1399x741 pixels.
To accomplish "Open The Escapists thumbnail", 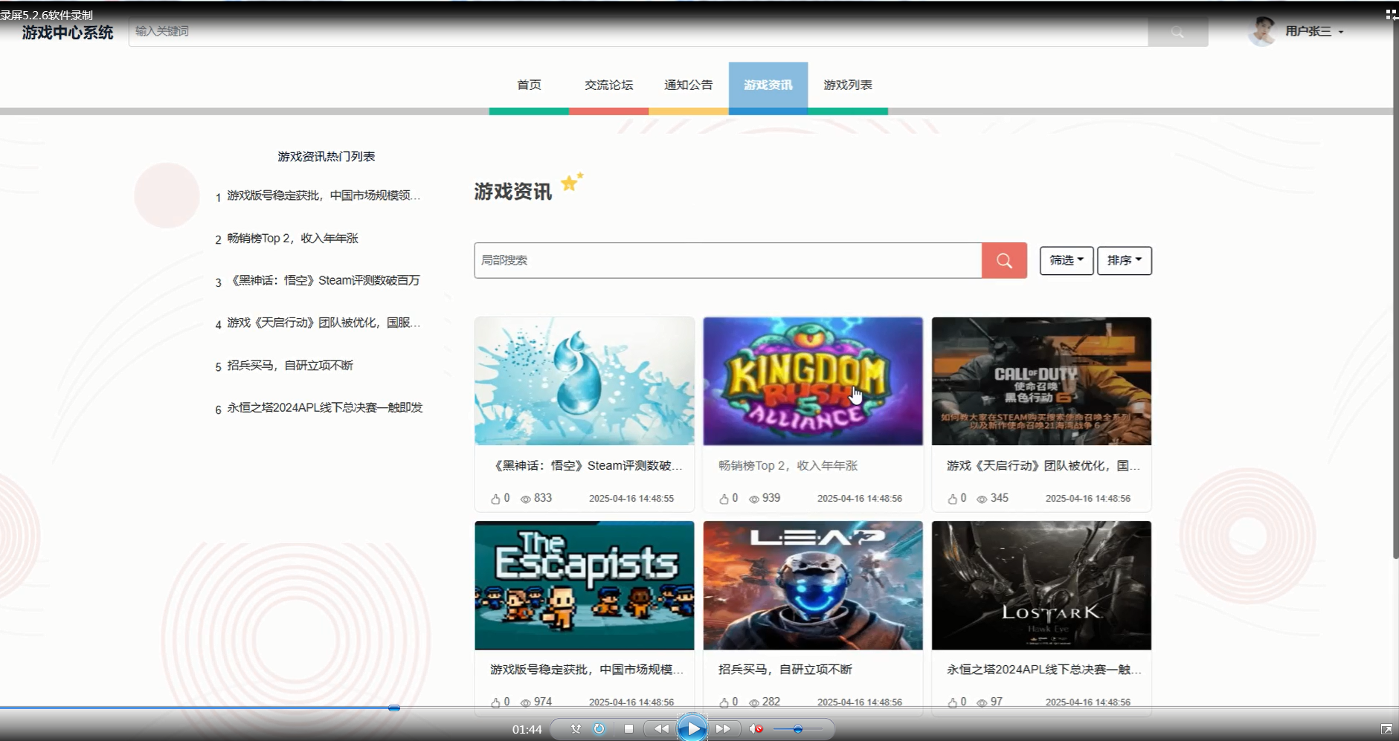I will click(585, 586).
